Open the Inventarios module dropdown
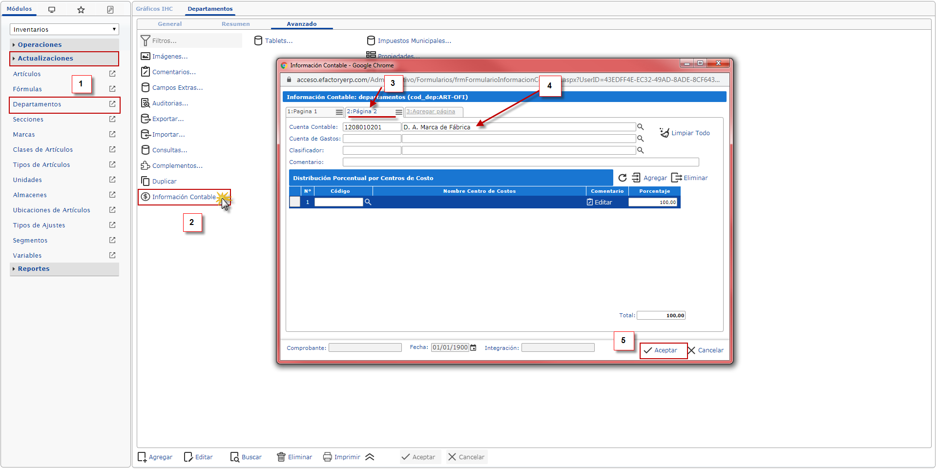The image size is (937, 469). point(64,29)
